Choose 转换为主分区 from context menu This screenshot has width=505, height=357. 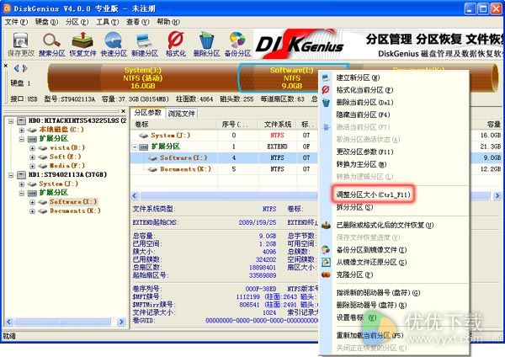click(x=394, y=164)
